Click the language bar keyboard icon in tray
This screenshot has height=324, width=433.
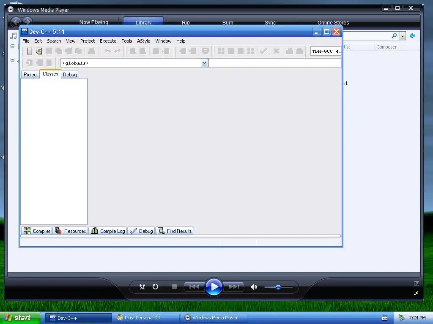pos(385,318)
